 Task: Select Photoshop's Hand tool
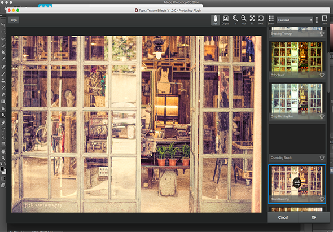(3, 151)
